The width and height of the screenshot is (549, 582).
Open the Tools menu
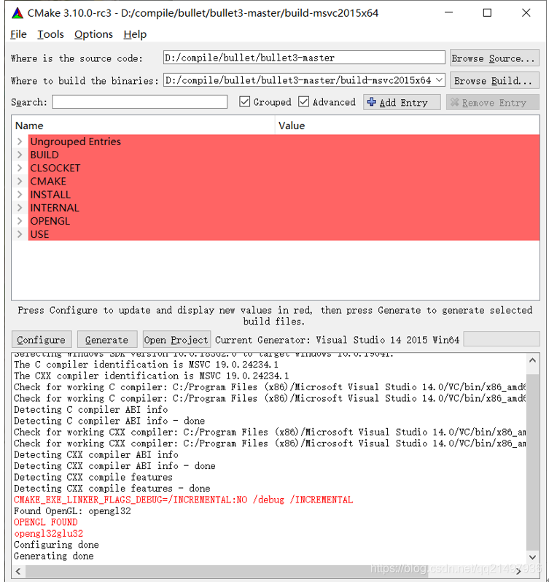pyautogui.click(x=50, y=34)
